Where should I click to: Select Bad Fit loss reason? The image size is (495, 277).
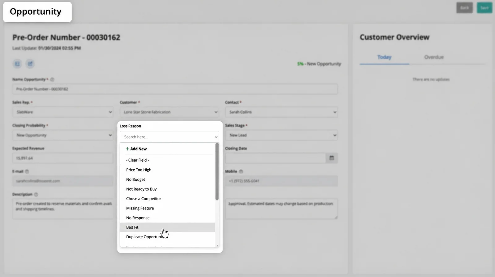pos(167,227)
